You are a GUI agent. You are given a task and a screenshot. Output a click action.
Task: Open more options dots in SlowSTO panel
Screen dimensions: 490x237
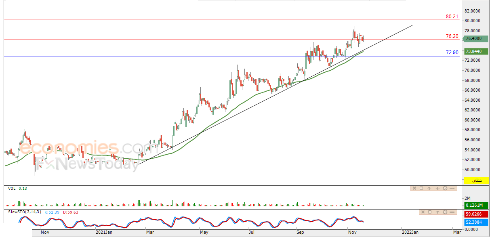point(452,212)
